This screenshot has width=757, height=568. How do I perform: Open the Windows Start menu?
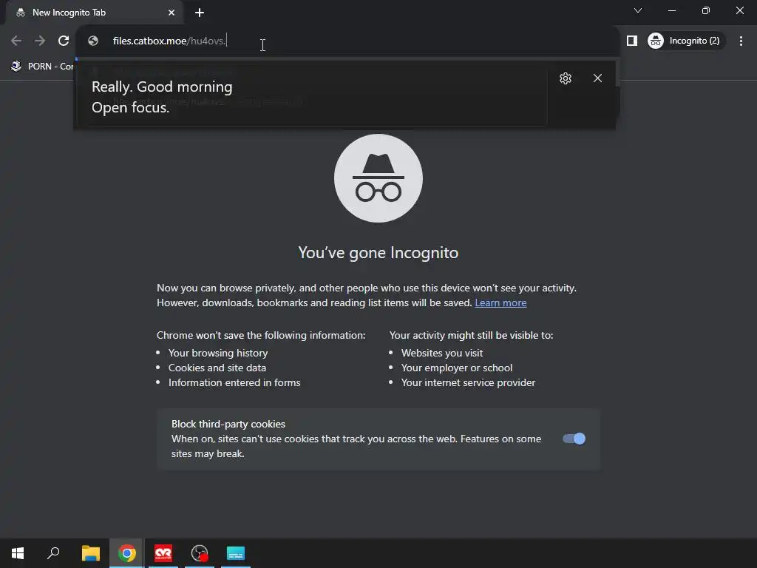18,553
